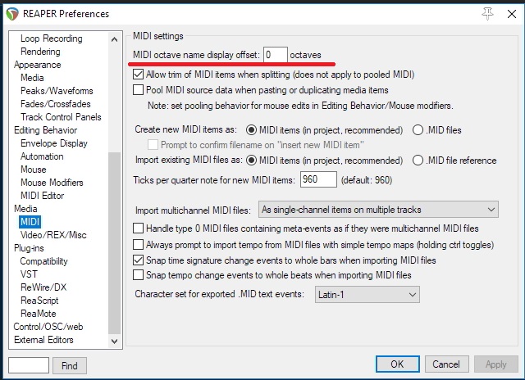The image size is (525, 380).
Task: Click the Find button
Action: 70,365
